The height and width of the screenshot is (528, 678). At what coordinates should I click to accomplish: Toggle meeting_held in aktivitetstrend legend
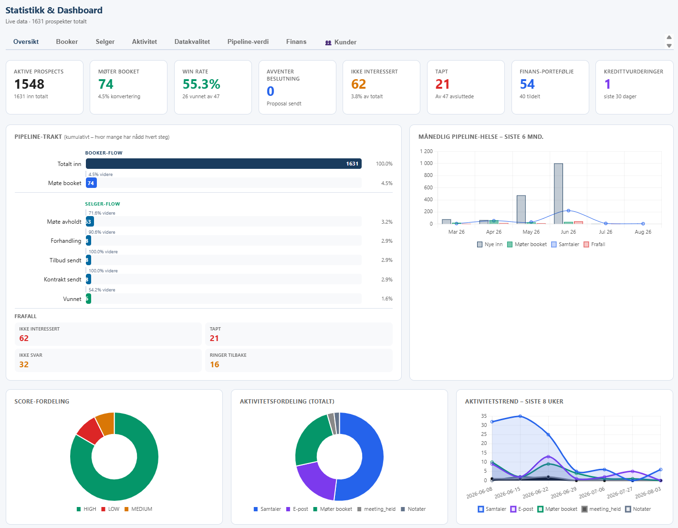point(601,509)
